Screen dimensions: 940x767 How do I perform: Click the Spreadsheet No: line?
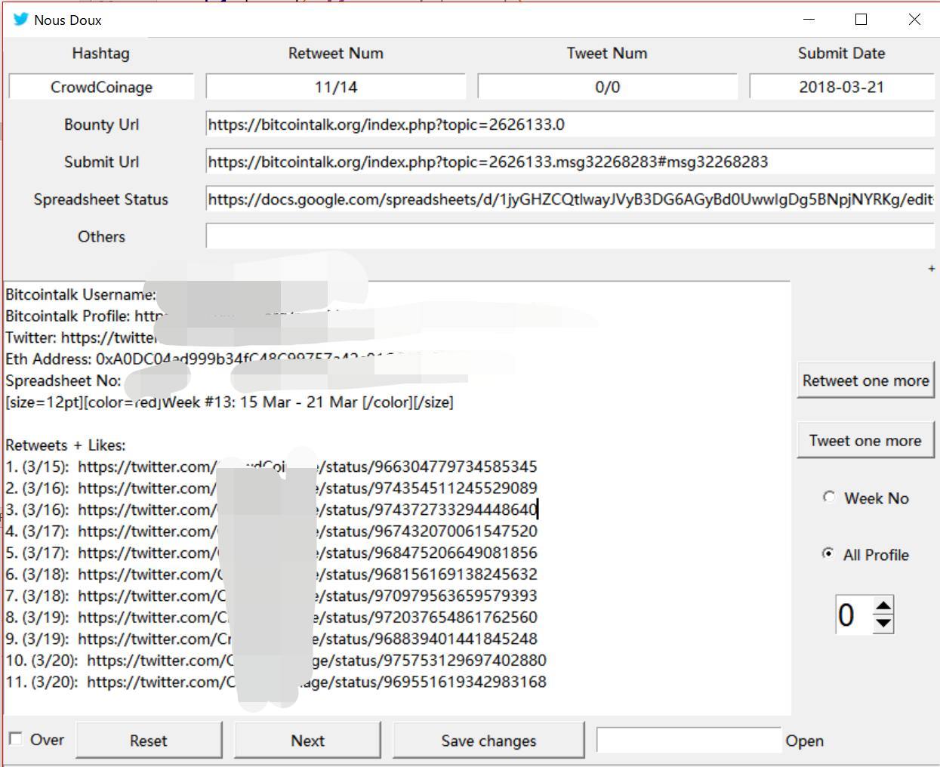[x=63, y=380]
